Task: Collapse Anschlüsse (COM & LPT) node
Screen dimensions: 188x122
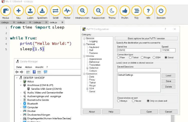Action: coord(21,85)
